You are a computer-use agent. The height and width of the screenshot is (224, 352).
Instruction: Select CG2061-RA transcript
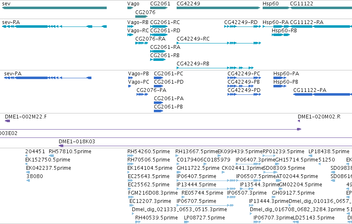pos(158,51)
